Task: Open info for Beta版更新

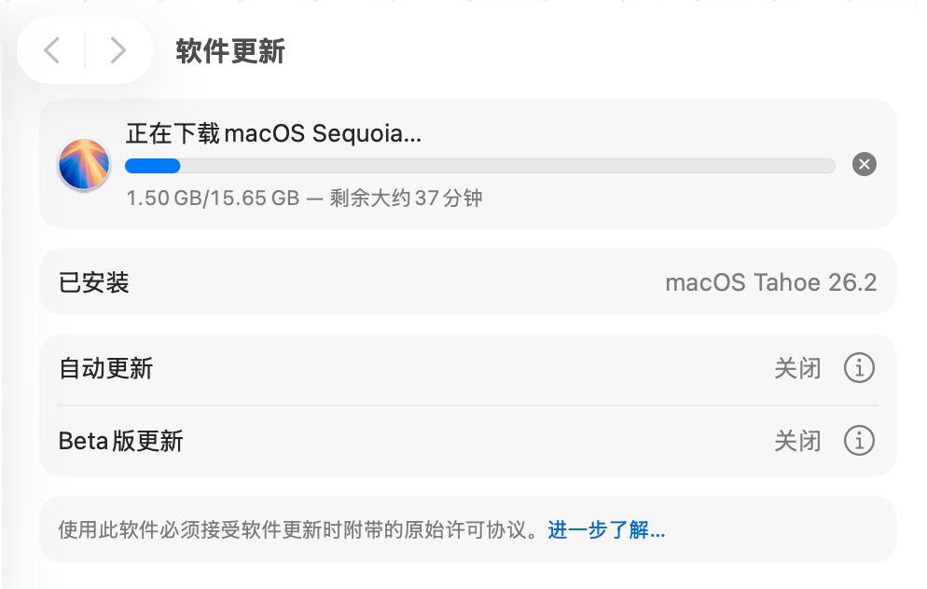Action: [859, 440]
